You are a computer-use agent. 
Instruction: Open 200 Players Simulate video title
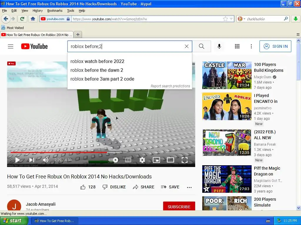(265, 202)
